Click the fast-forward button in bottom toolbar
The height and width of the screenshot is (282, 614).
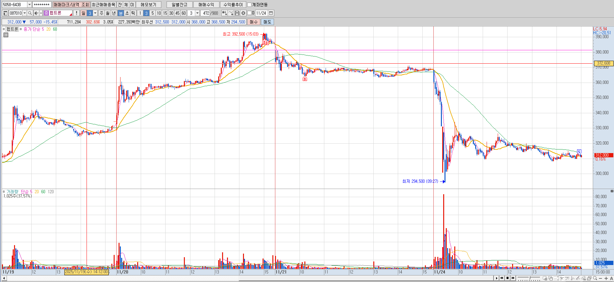(513, 278)
